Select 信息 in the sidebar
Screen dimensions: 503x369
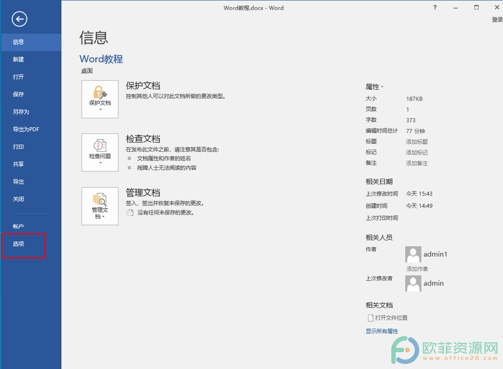tap(31, 42)
